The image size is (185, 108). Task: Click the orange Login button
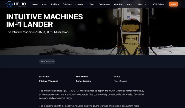click(174, 4)
